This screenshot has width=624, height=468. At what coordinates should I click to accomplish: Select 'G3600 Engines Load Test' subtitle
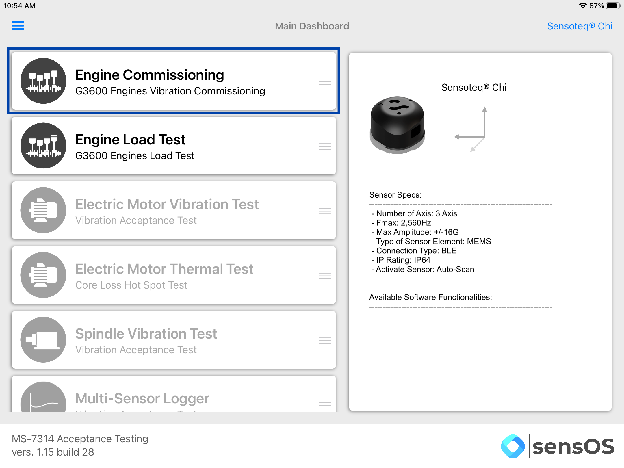coord(135,156)
